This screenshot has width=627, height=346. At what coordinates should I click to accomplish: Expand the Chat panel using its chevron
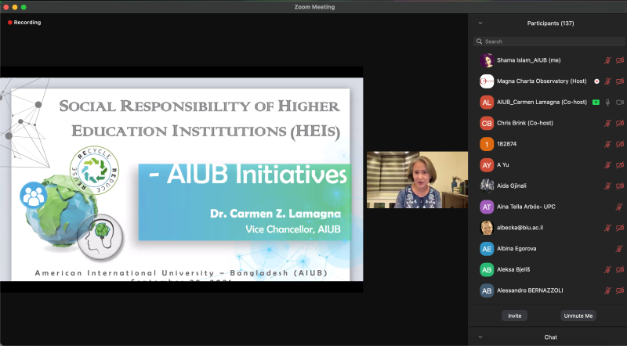tap(480, 337)
